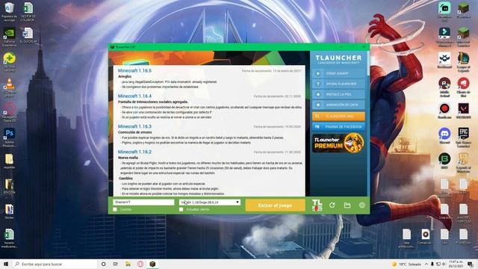The image size is (478, 269).
Task: Open the TLauncher Premium banner
Action: (338, 143)
